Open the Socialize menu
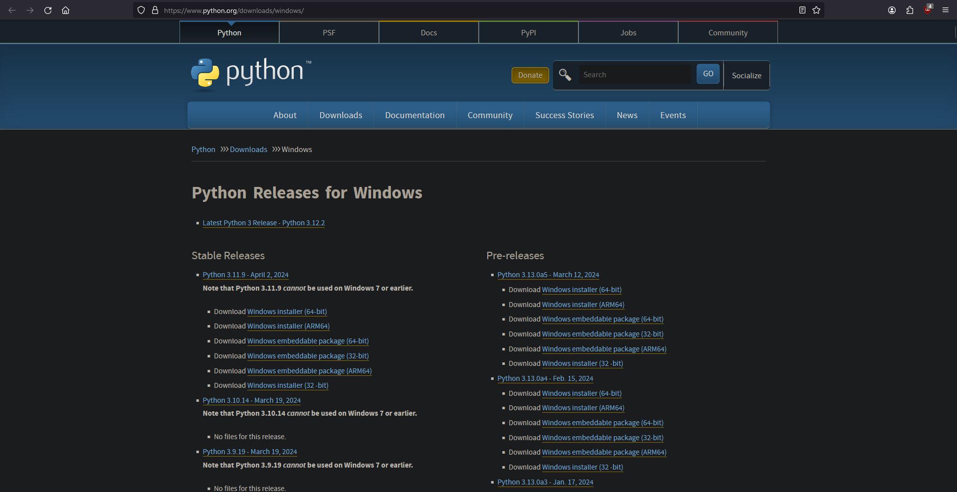The height and width of the screenshot is (492, 957). coord(747,76)
